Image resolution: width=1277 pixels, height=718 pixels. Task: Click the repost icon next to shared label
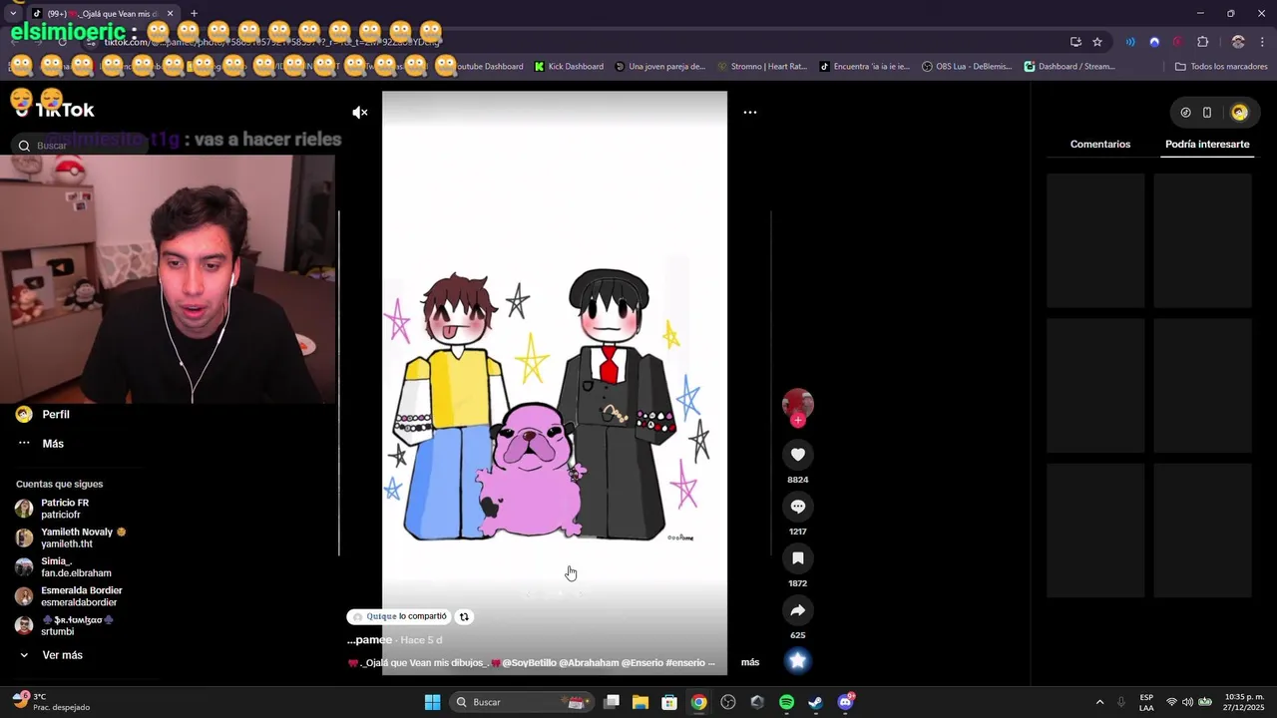pyautogui.click(x=464, y=617)
